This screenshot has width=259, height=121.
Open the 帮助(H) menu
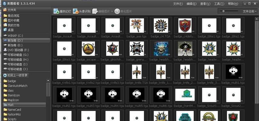tap(233, 4)
